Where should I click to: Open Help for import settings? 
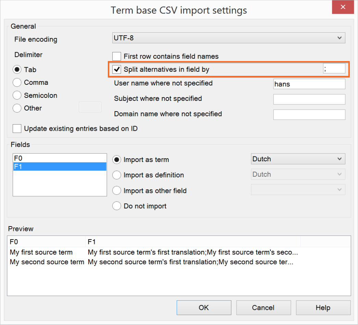coord(323,307)
